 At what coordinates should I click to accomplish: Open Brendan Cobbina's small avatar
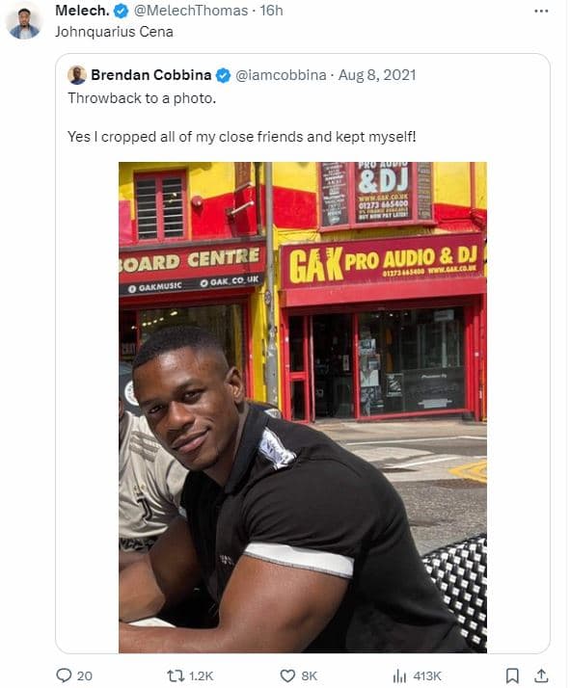tap(77, 75)
